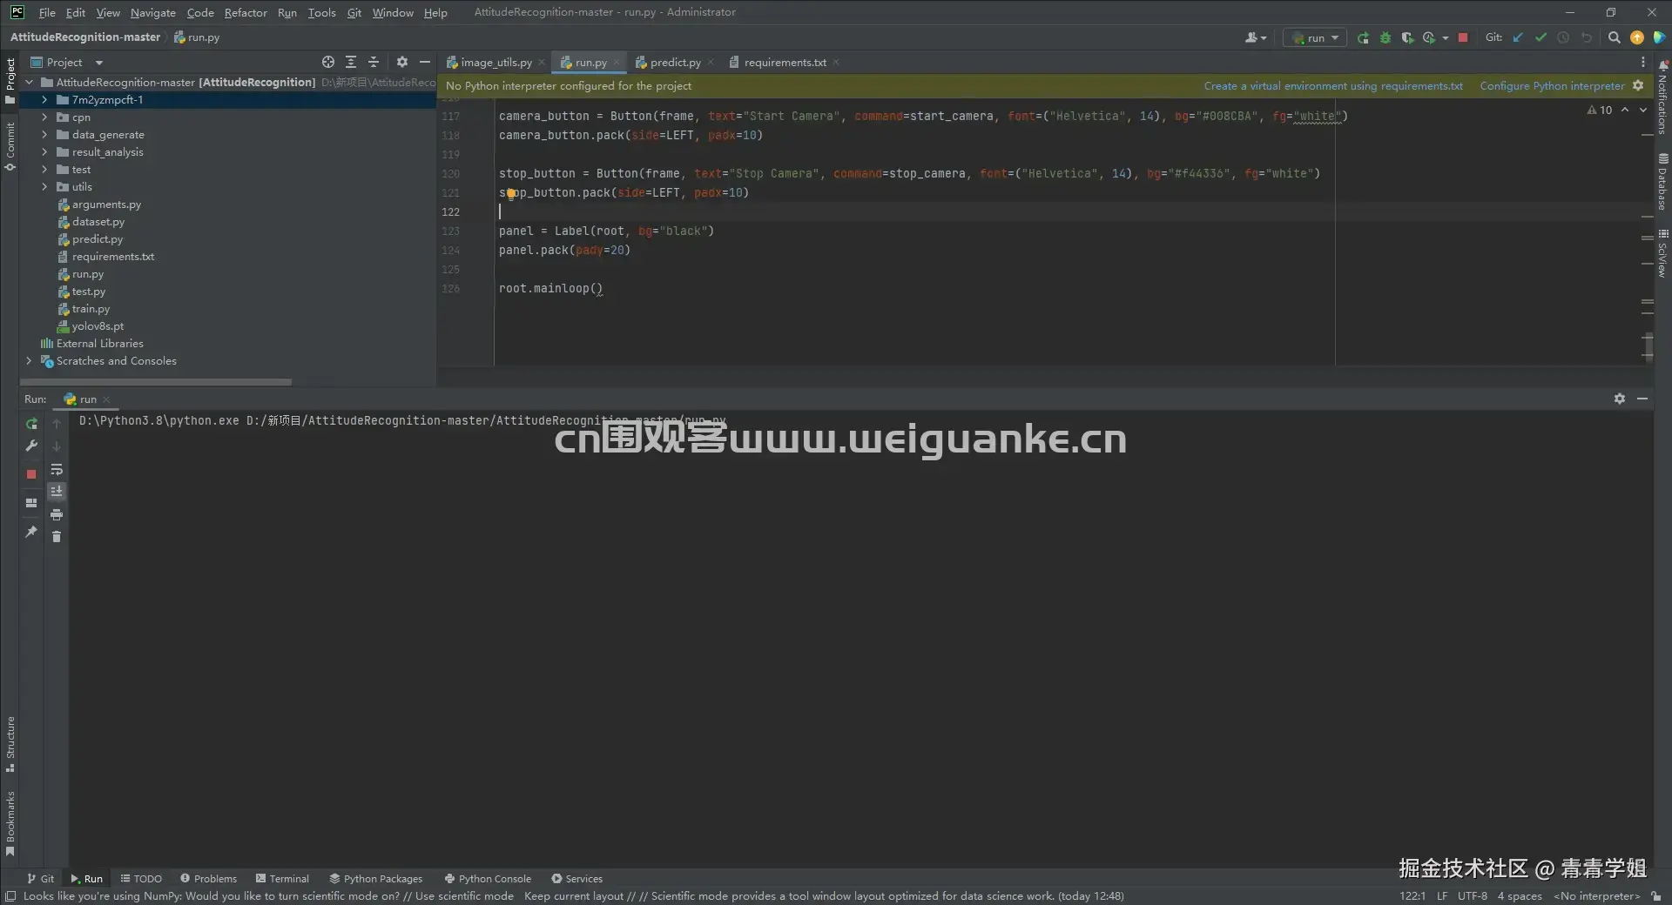Run with coverage from the main toolbar
The image size is (1672, 905).
[1407, 37]
